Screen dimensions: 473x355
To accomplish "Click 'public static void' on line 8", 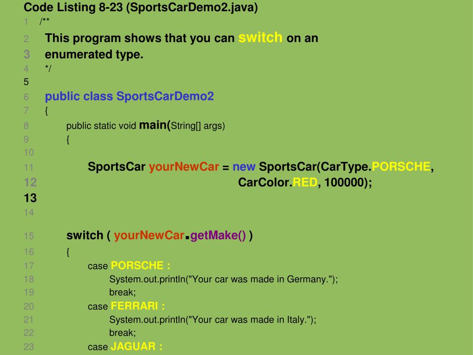I will point(101,126).
